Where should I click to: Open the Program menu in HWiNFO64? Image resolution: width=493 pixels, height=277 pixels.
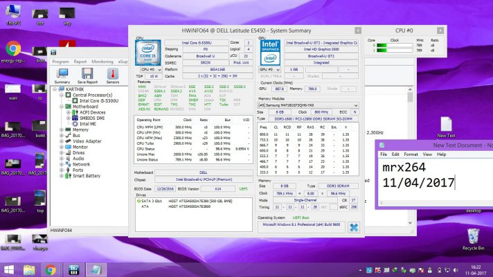[60, 62]
